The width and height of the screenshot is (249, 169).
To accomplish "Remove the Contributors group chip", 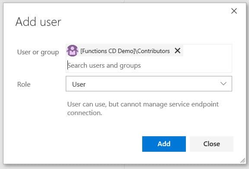I will [x=177, y=51].
